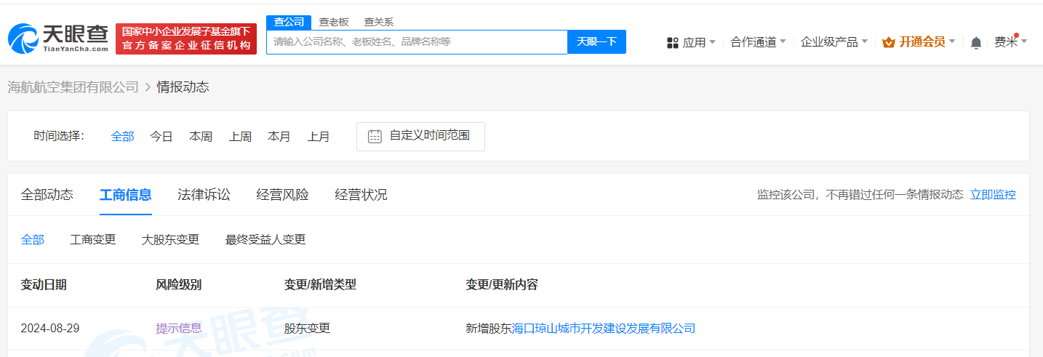Switch to the 经营风险 tab

pos(282,194)
